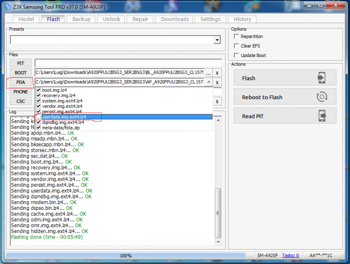Uncheck system.img.ext4.lz4 checkbox
The image size is (350, 264).
pos(39,101)
